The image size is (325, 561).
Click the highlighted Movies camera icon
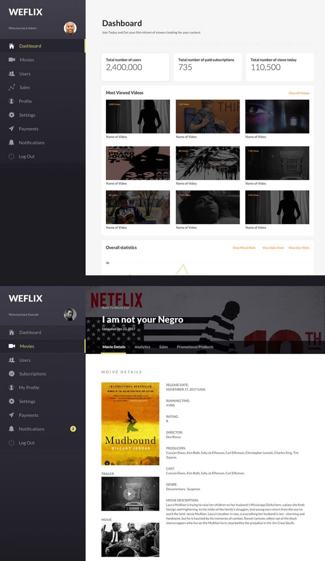[12, 346]
